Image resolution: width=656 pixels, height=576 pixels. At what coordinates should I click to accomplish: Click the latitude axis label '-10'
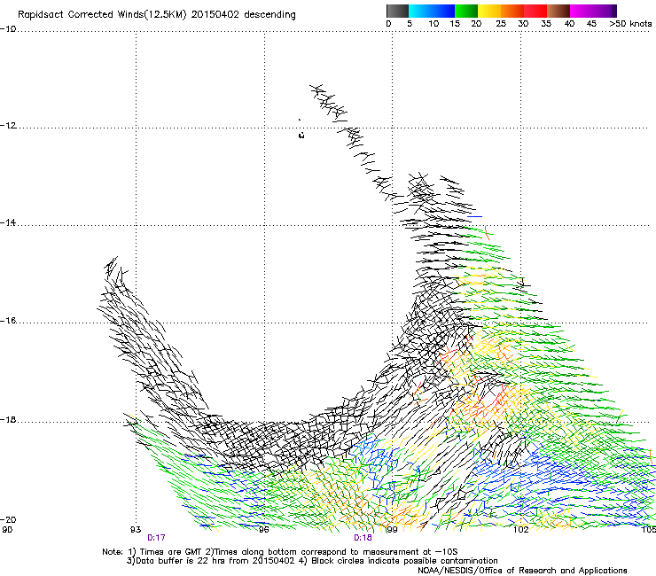[8, 29]
